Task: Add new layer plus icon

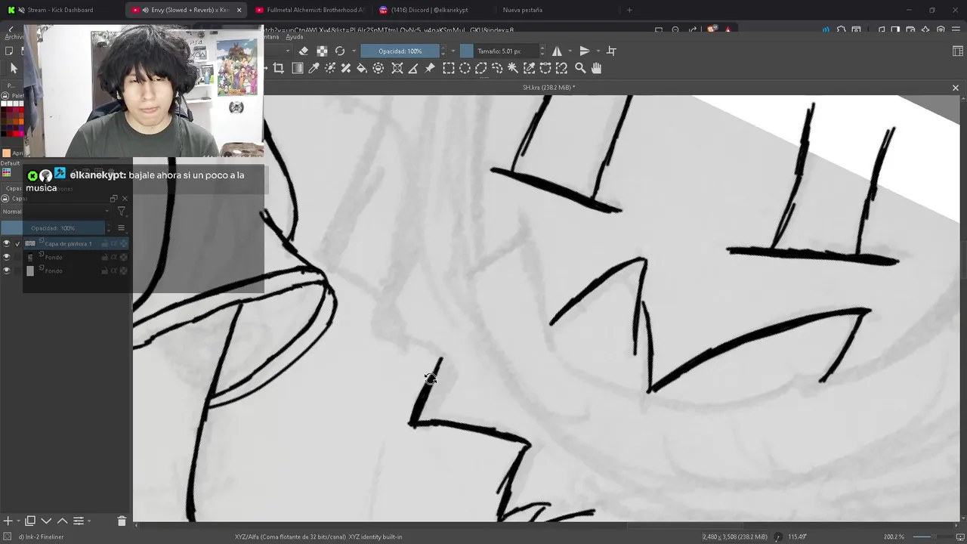Action: click(8, 521)
